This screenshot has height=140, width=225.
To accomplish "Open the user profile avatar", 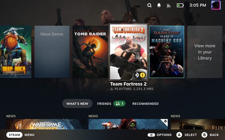I will tap(216, 5).
